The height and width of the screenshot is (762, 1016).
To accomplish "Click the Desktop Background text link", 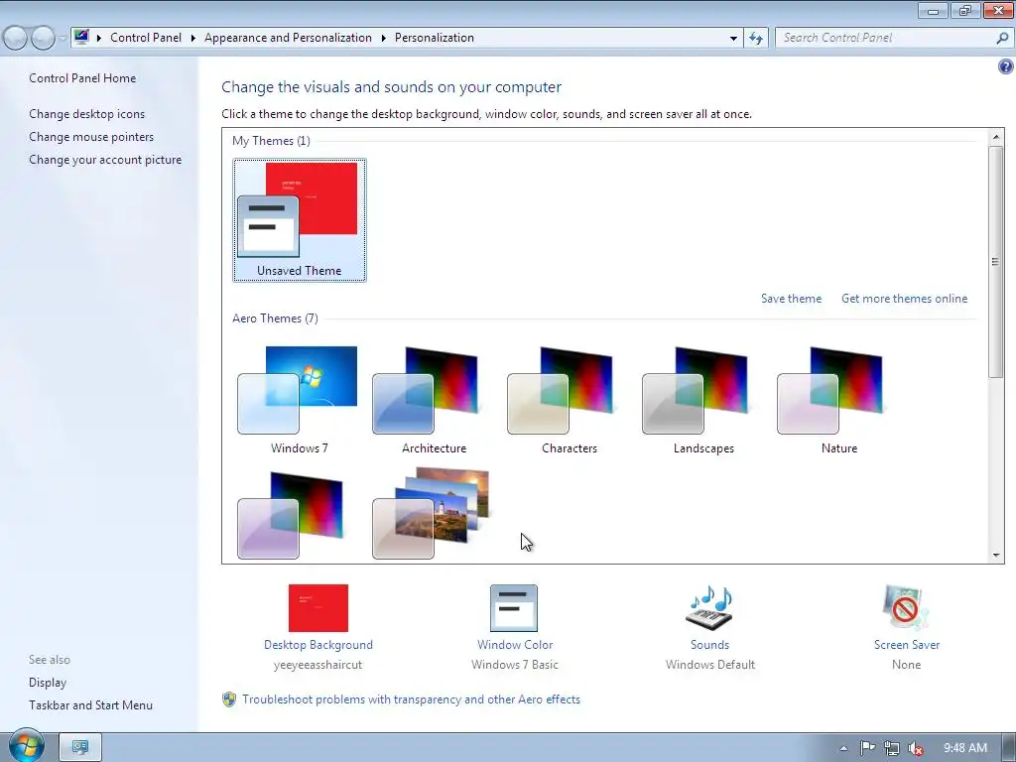I will click(318, 645).
